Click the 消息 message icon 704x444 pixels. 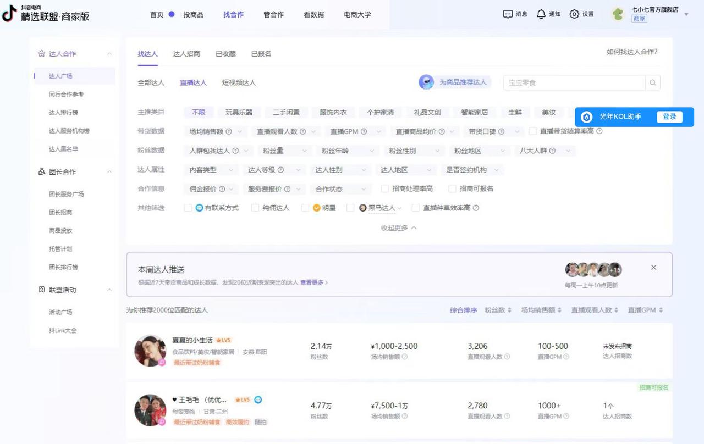508,14
